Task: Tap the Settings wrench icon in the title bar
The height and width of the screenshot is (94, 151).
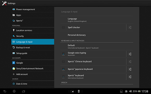Action: click(x=4, y=3)
